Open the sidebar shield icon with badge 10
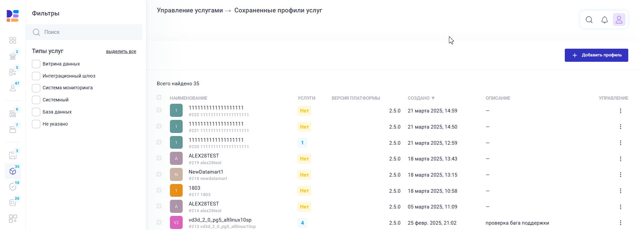 tap(13, 187)
